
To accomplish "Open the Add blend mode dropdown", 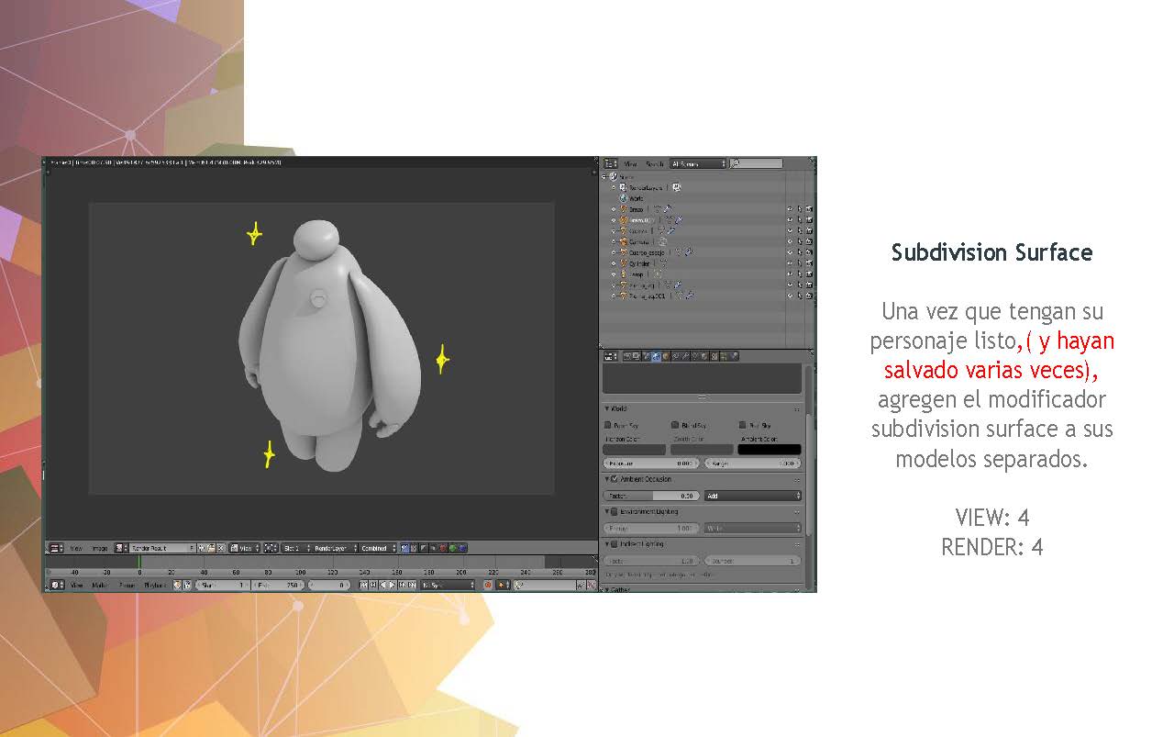I will click(x=753, y=496).
